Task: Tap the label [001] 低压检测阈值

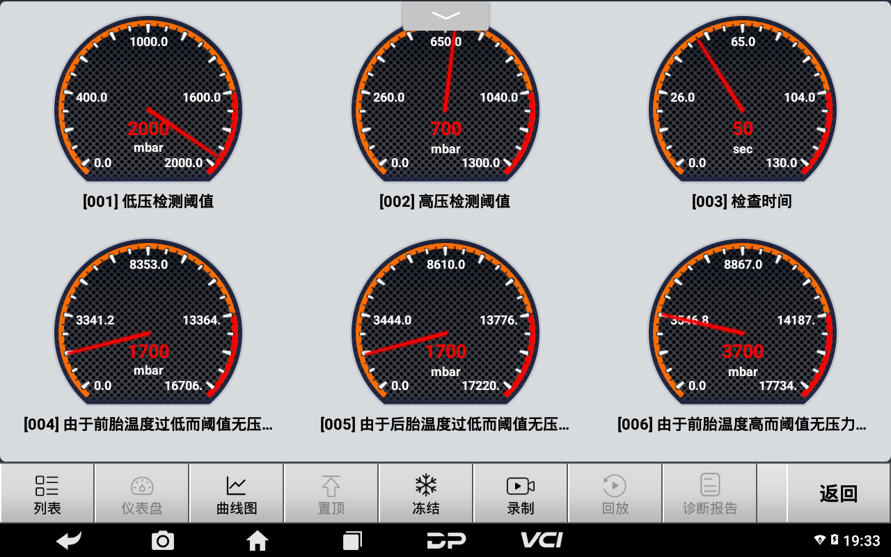Action: [148, 202]
